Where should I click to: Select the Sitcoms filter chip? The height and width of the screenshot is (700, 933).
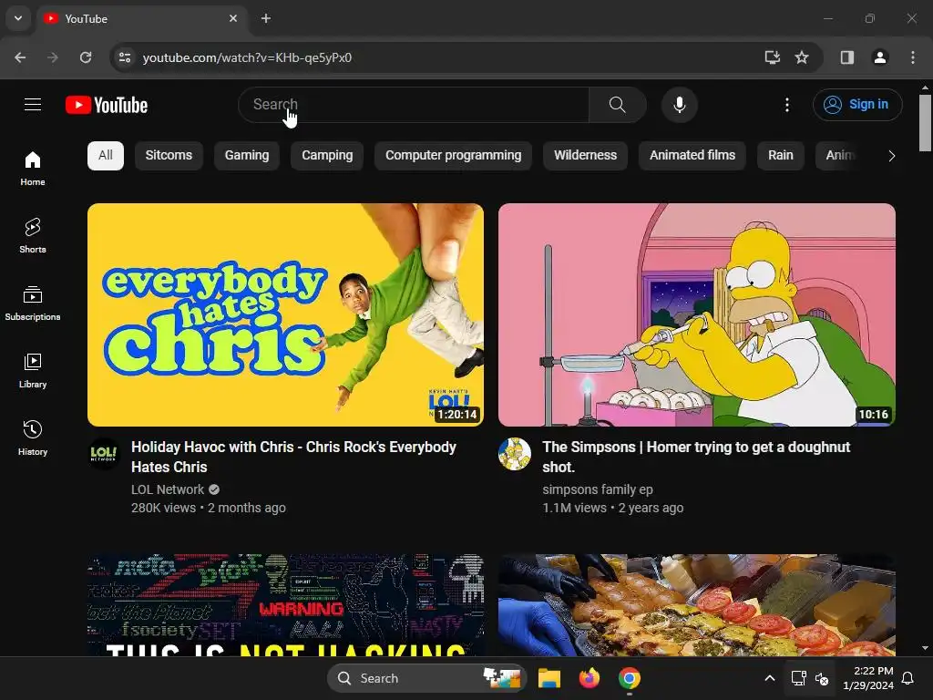point(169,155)
